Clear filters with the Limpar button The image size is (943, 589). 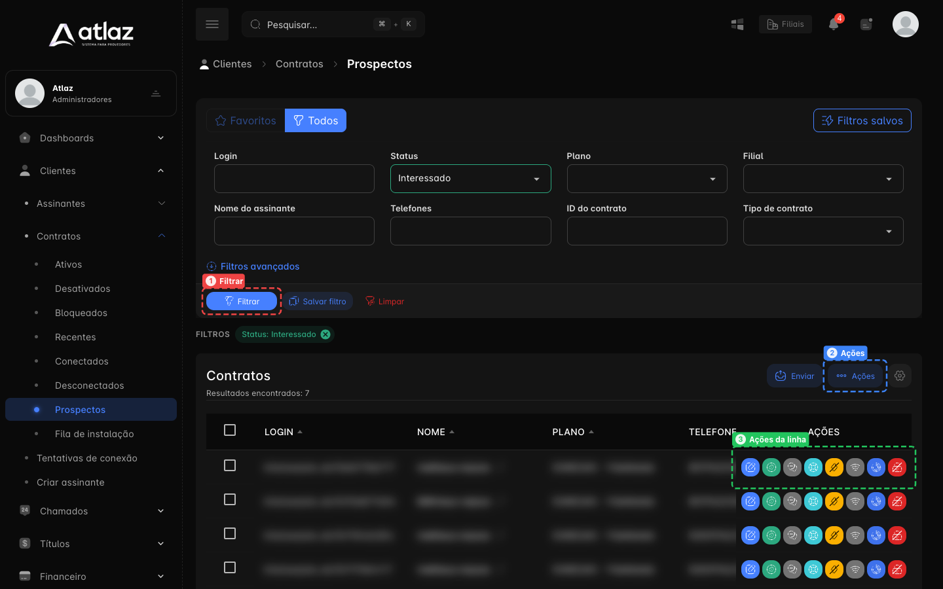384,301
